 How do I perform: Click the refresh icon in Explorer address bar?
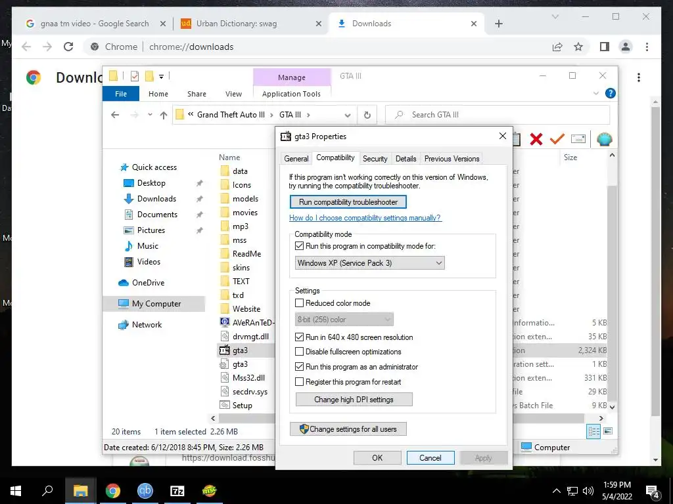pyautogui.click(x=367, y=115)
